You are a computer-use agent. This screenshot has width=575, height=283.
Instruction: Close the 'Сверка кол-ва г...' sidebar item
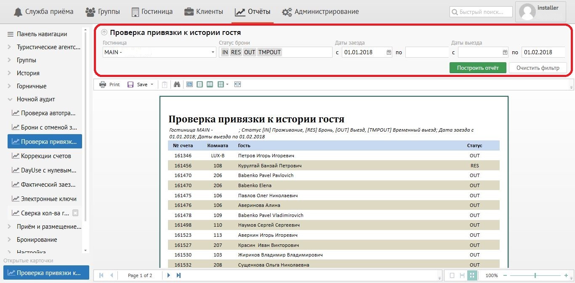[x=75, y=213]
